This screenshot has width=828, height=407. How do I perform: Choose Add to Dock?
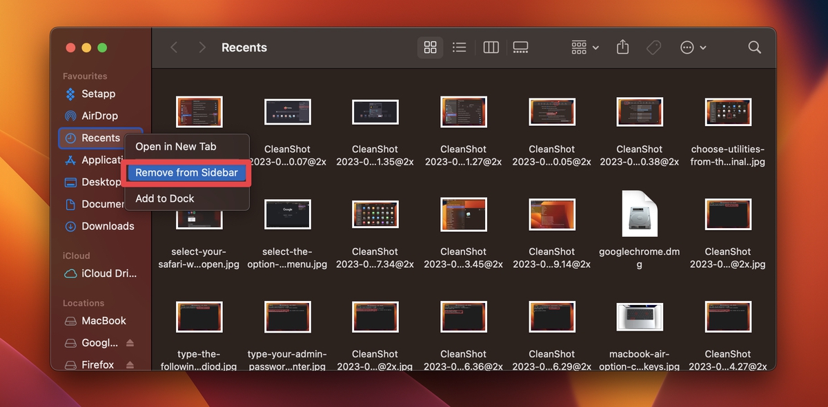click(x=164, y=198)
